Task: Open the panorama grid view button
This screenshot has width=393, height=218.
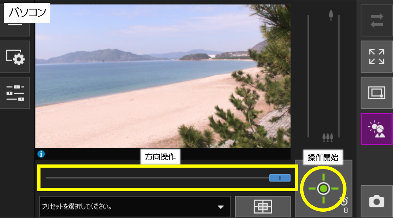Action: pyautogui.click(x=263, y=206)
